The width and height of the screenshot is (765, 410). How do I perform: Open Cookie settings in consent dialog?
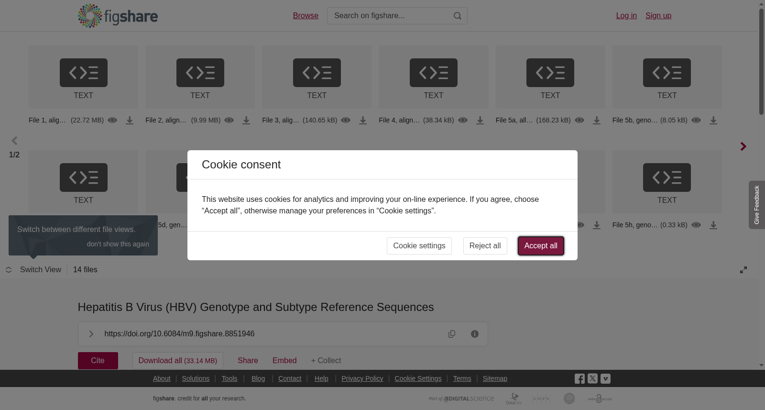(x=419, y=246)
